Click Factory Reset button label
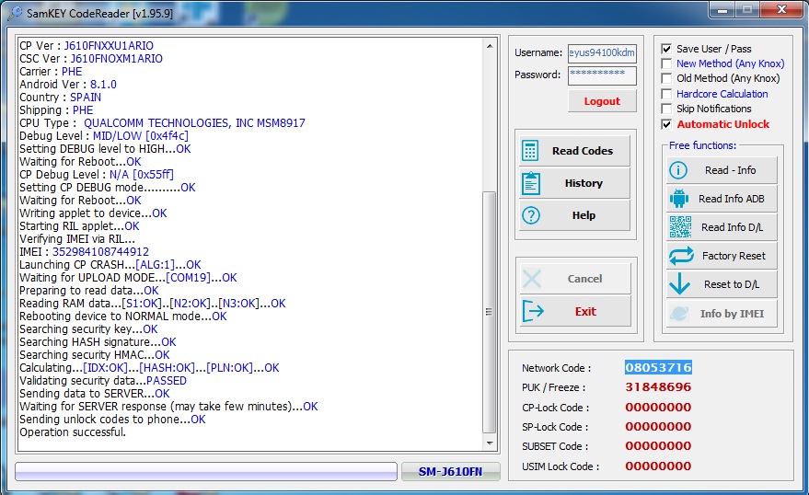Screen dimensions: 809x495 tap(734, 256)
